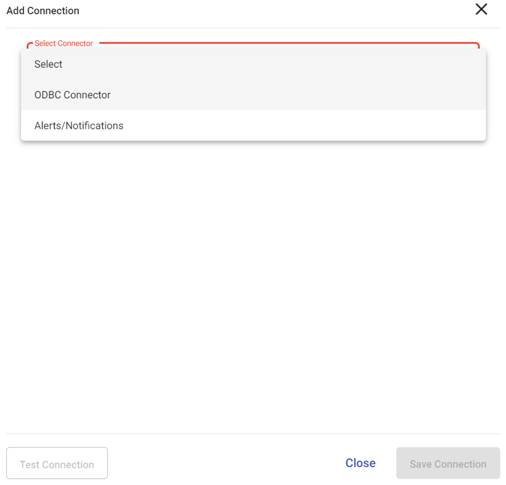
Task: Open the Alerts/Notifications entry
Action: (254, 126)
